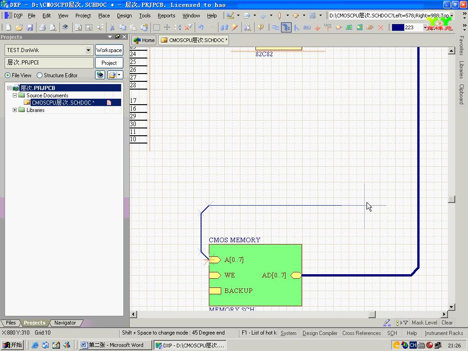
Task: Click the Mask Level button
Action: pos(424,323)
